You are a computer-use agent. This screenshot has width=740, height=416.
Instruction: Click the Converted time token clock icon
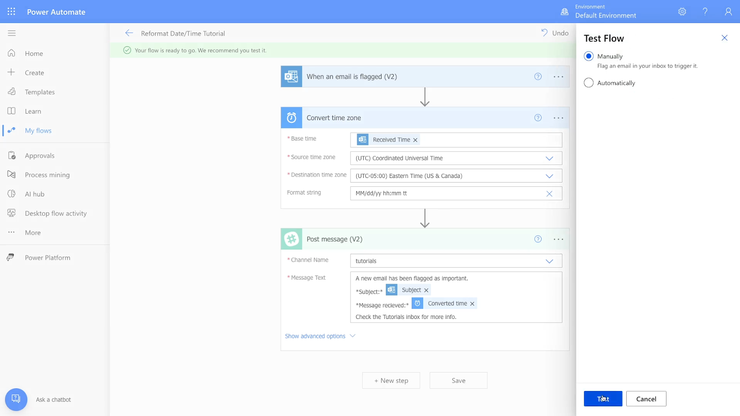point(417,303)
